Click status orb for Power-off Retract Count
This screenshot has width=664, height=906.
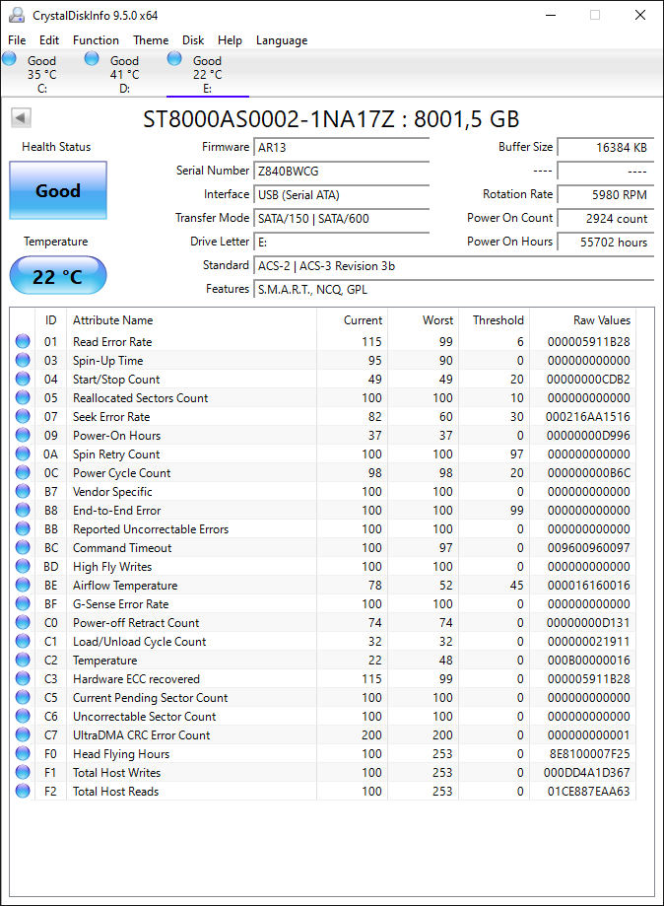click(x=23, y=623)
